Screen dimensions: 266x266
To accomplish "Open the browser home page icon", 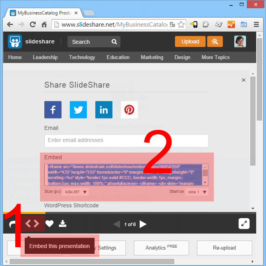I will [x=44, y=25].
